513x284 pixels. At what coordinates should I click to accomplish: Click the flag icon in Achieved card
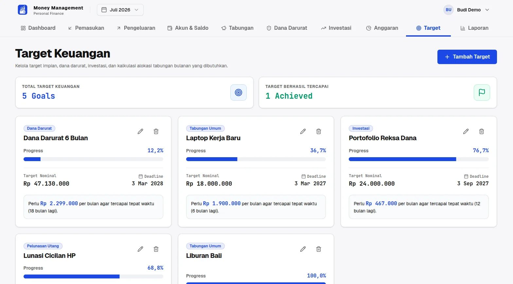pyautogui.click(x=482, y=92)
